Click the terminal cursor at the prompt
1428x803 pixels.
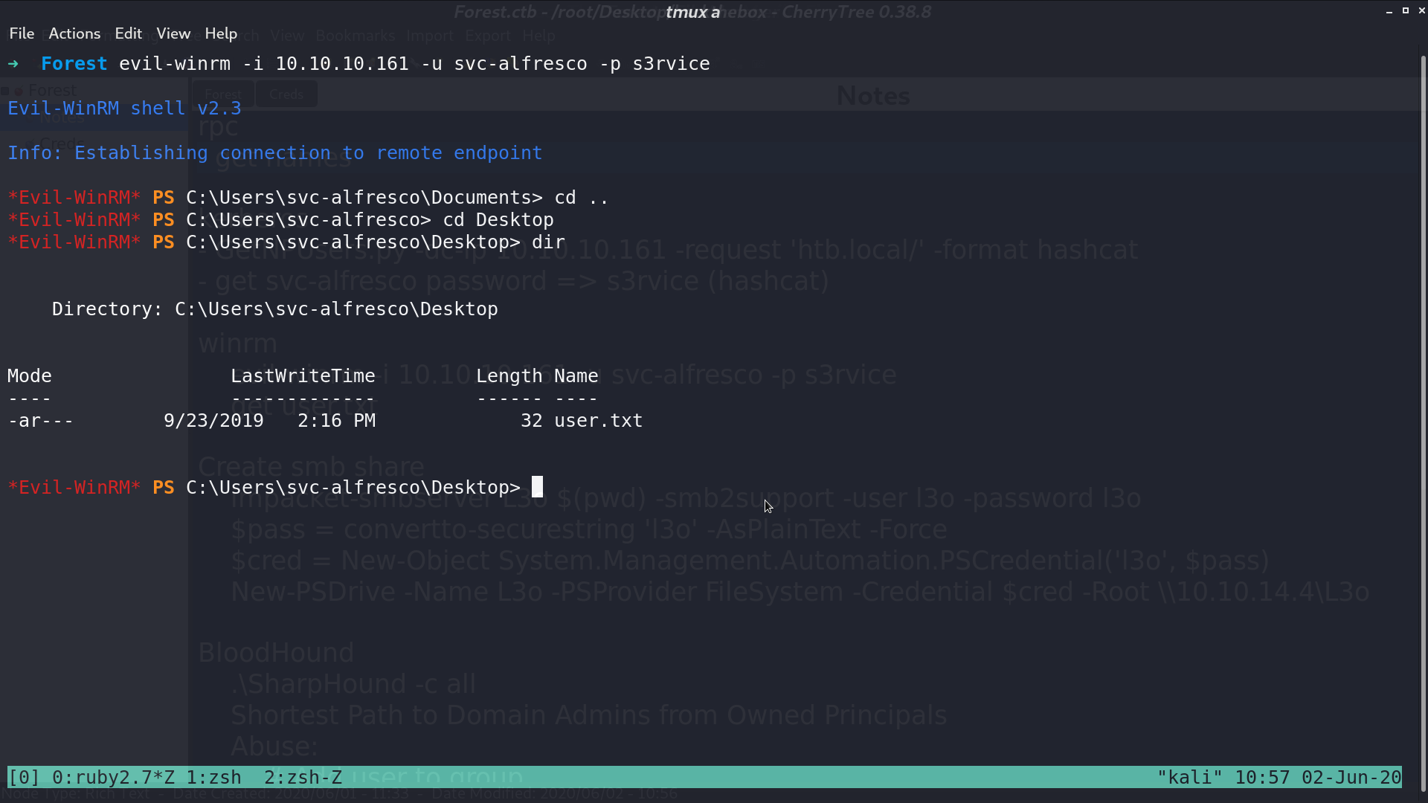[x=537, y=487]
